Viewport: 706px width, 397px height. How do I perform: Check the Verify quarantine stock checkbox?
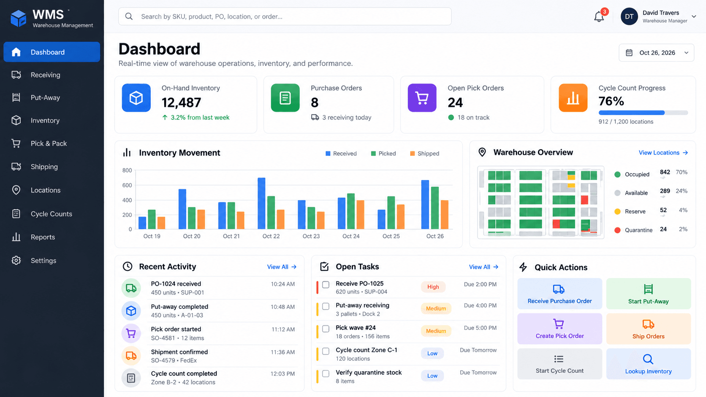pos(326,373)
